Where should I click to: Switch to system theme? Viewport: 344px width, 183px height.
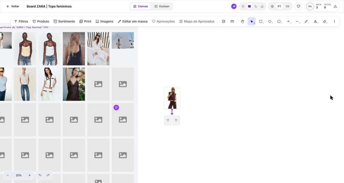[x=249, y=6]
